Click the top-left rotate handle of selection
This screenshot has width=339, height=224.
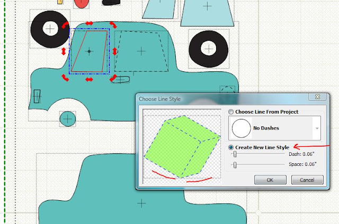65,25
